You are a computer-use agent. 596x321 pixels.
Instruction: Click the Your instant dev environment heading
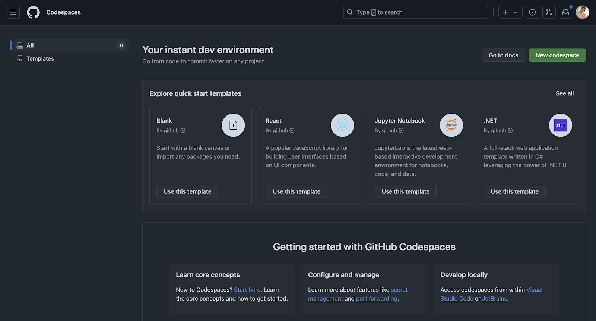coord(208,50)
